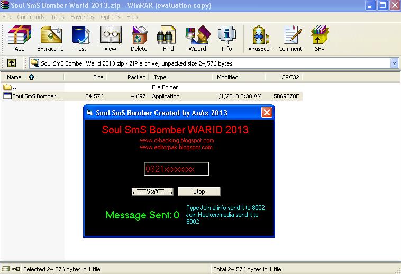
Task: Click the www.editorpak.blogspot.com text
Action: pyautogui.click(x=176, y=147)
